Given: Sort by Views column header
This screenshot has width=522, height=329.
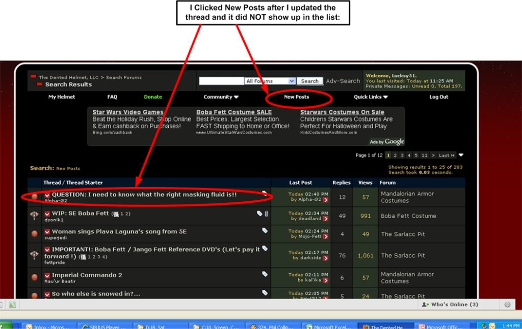Looking at the screenshot, I should [x=365, y=183].
